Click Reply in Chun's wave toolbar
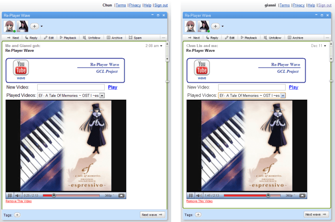The image size is (335, 222). tap(31, 38)
